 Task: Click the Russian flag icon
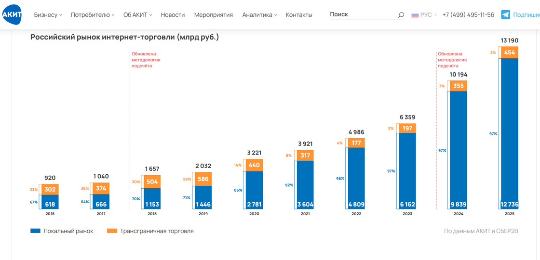[x=415, y=15]
